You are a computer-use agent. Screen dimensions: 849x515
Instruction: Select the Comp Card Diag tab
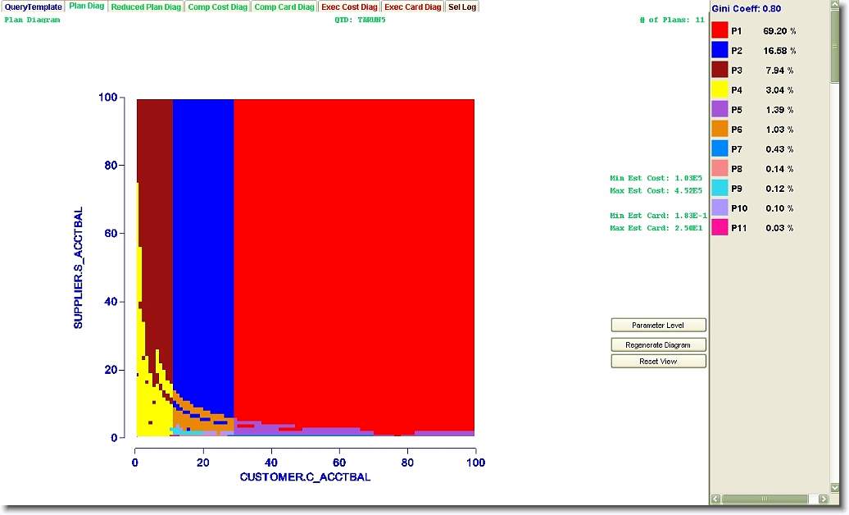[x=284, y=7]
